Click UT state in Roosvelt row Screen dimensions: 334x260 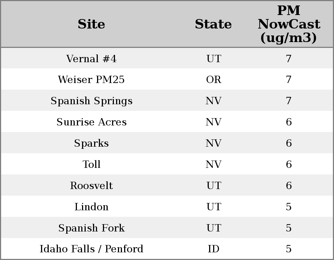tap(214, 186)
